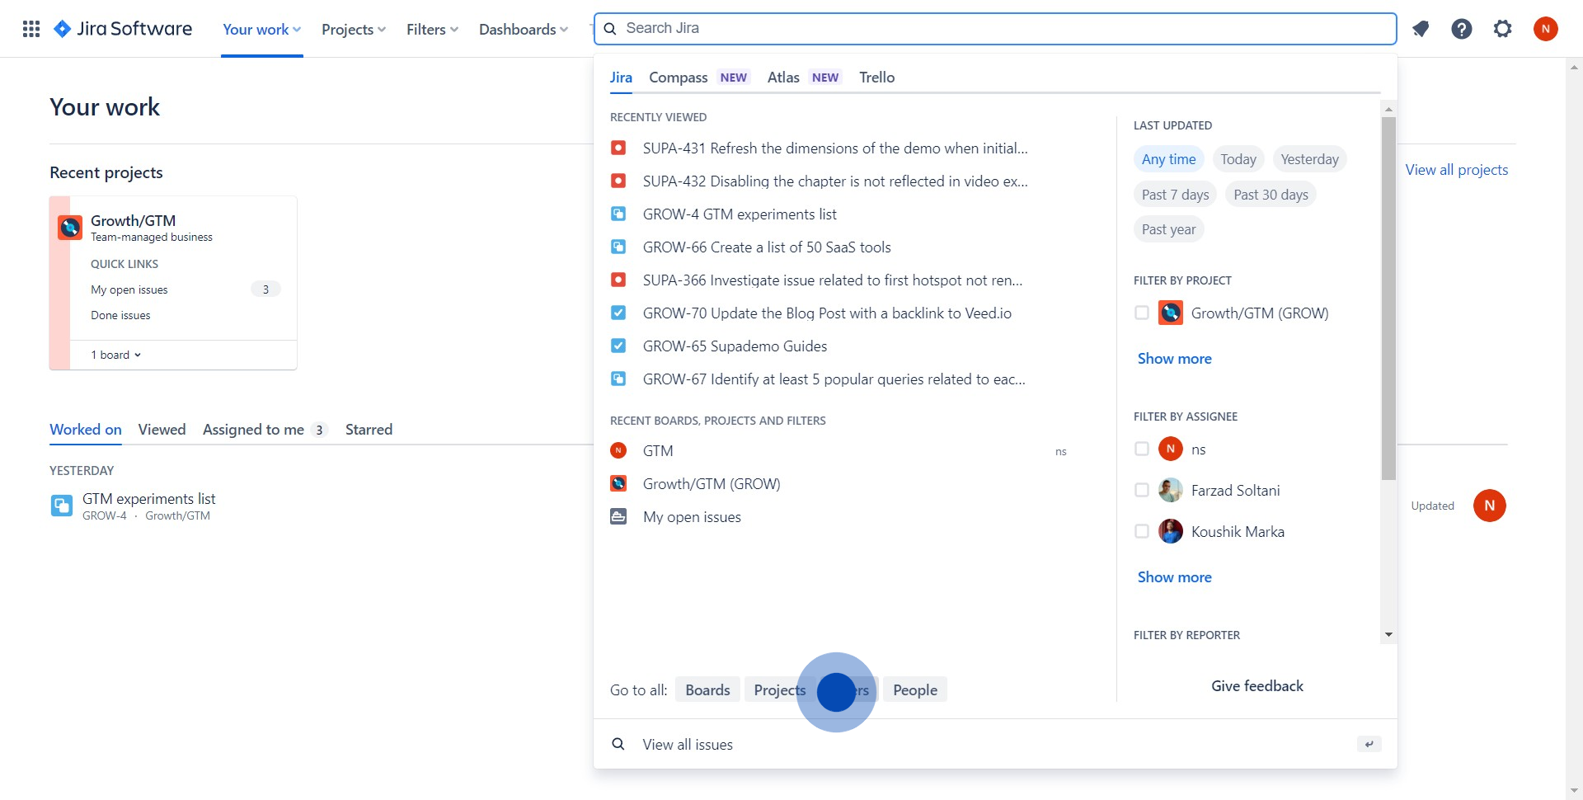Click the bug icon for SUPA-432
Image resolution: width=1583 pixels, height=800 pixels.
(618, 181)
